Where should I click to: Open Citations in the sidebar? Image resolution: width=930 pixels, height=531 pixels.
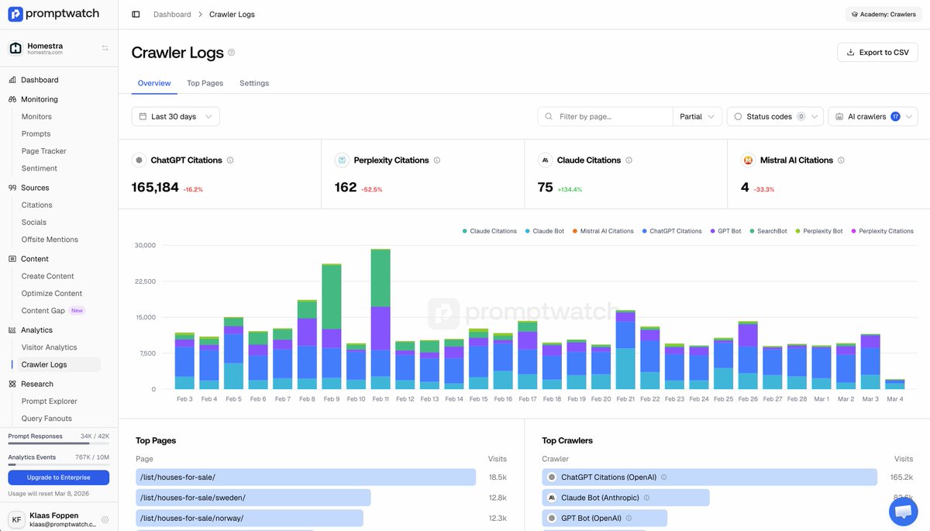click(36, 205)
